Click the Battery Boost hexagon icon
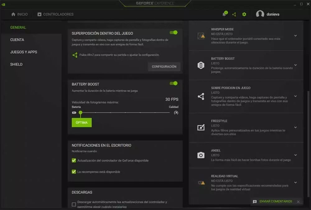The height and width of the screenshot is (210, 311). point(201,65)
